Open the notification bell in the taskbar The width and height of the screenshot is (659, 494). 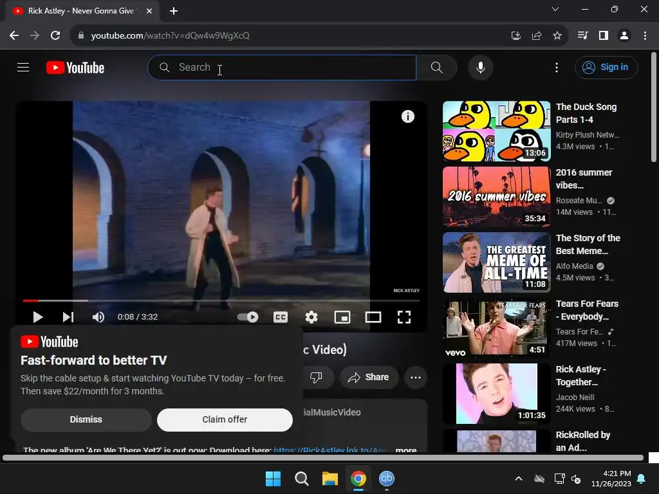(x=642, y=479)
